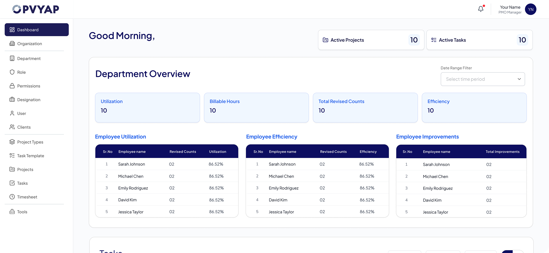Image resolution: width=549 pixels, height=253 pixels.
Task: Open Timesheet using the clock icon
Action: 12,197
